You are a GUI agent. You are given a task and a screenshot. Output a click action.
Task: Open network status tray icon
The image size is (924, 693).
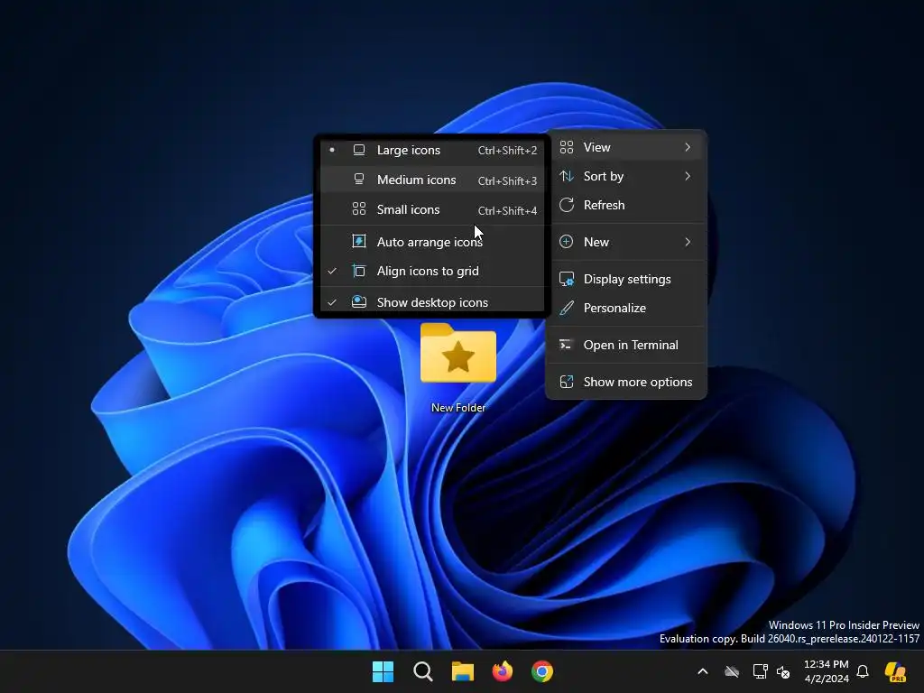coord(760,671)
